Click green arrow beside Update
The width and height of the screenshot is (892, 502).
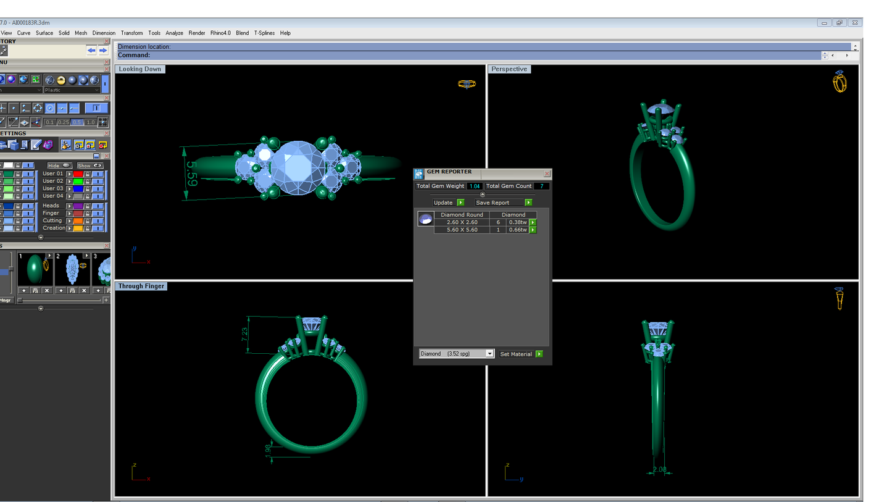[x=461, y=203]
